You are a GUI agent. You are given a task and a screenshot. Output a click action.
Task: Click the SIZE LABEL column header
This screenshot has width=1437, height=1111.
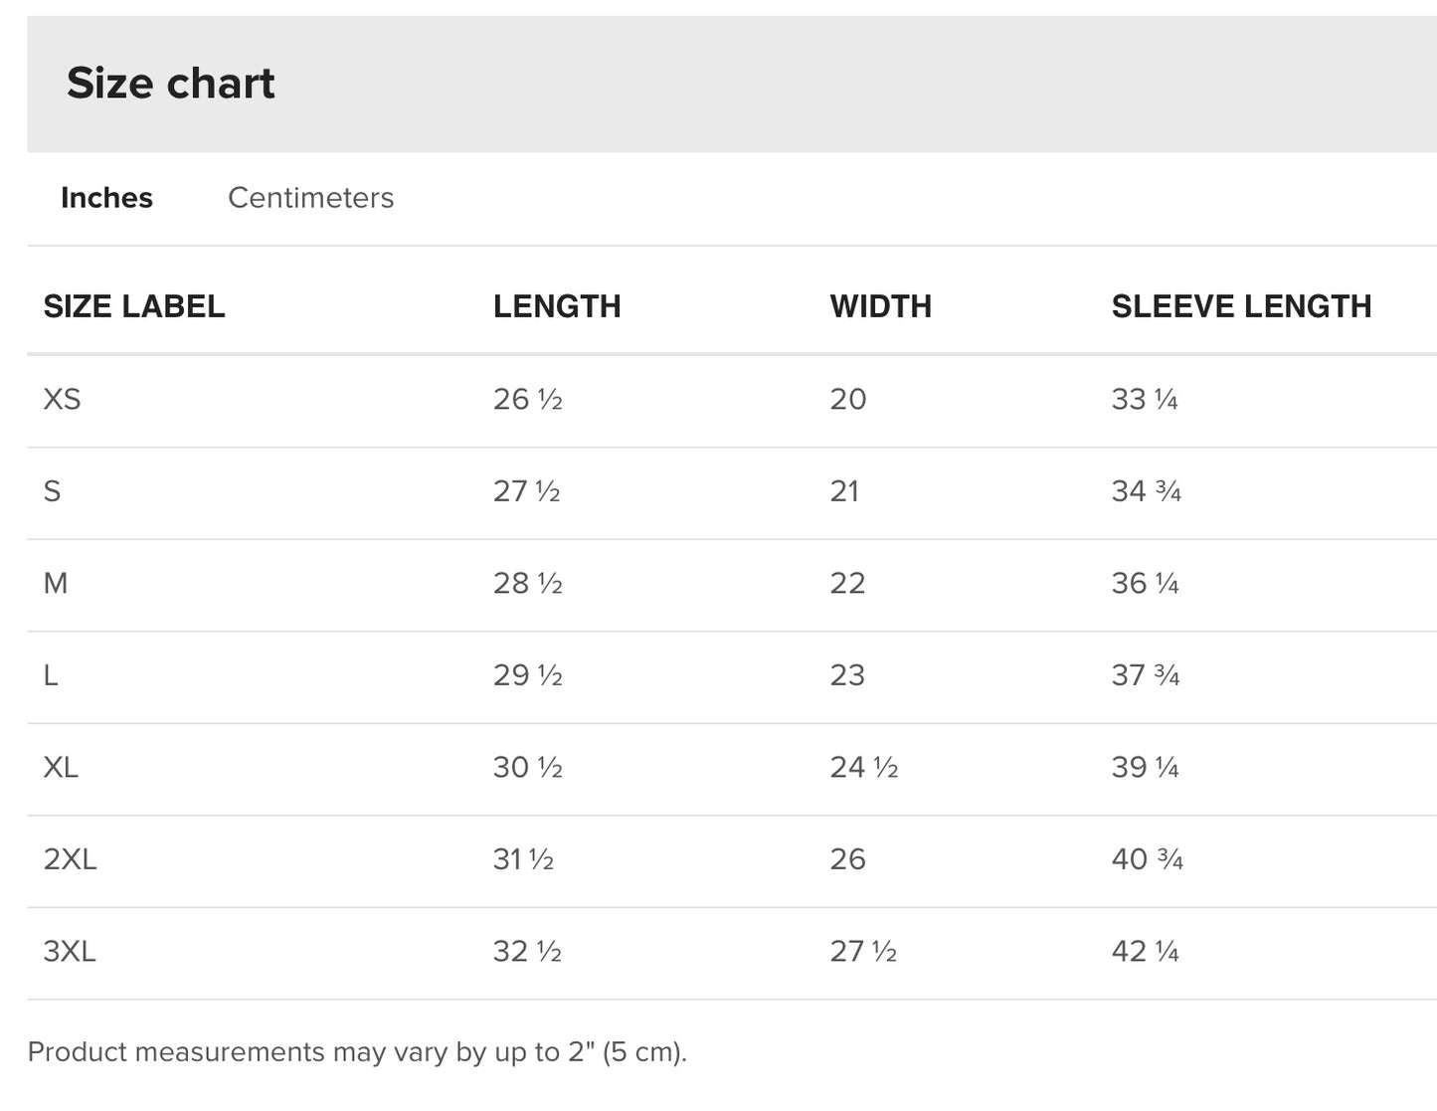[134, 306]
